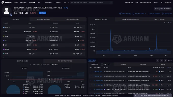Toggle the KRAKEN withdrawals legend entry
Screen dimensions: 173x97
pos(67,88)
